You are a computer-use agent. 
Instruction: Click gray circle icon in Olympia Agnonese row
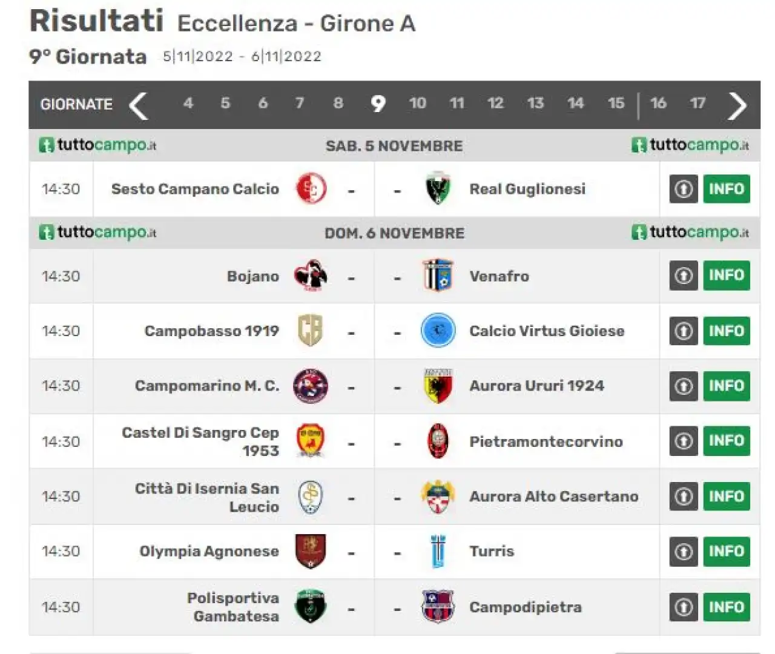pyautogui.click(x=684, y=551)
